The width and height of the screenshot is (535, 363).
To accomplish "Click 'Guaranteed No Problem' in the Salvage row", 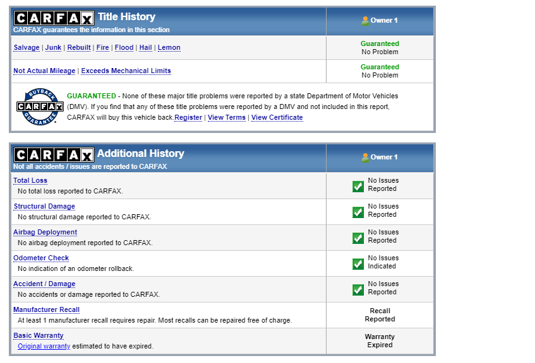I will point(380,48).
